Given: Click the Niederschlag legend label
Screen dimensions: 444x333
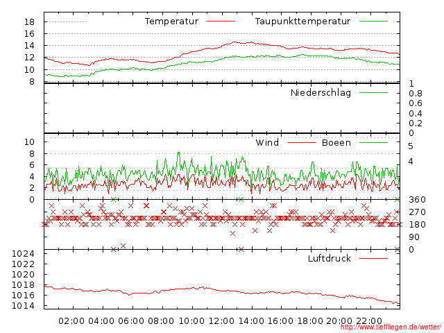Looking at the screenshot, I should click(321, 92).
